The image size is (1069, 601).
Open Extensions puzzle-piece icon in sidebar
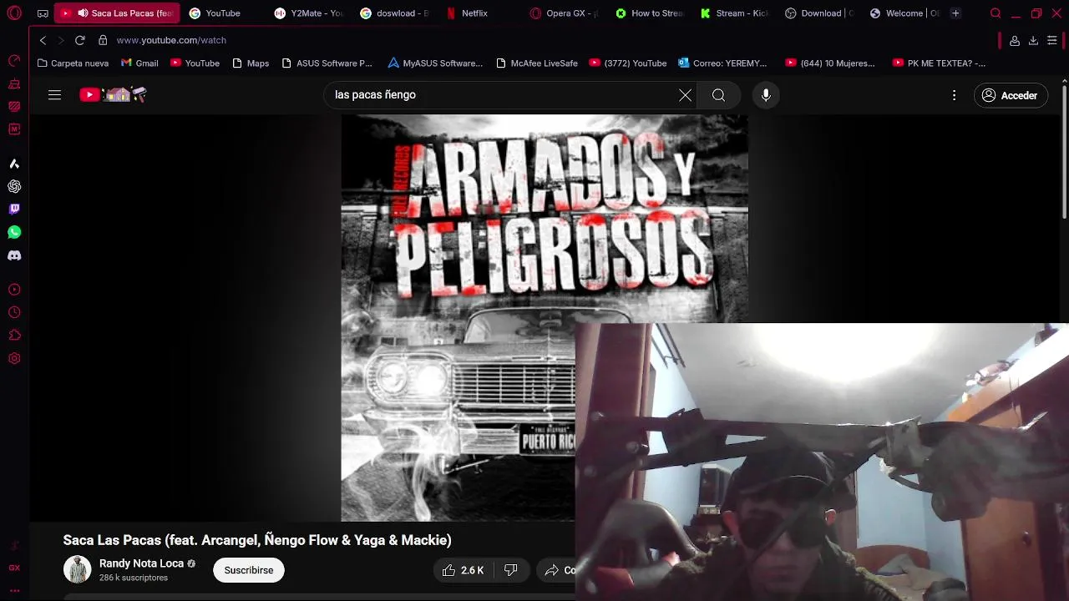click(14, 336)
